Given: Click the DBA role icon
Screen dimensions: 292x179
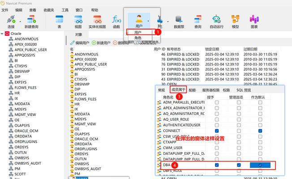Looking at the screenshot, I should 159,165.
